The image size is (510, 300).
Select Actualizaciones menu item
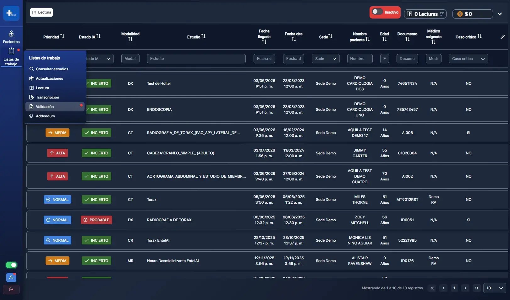(x=54, y=78)
